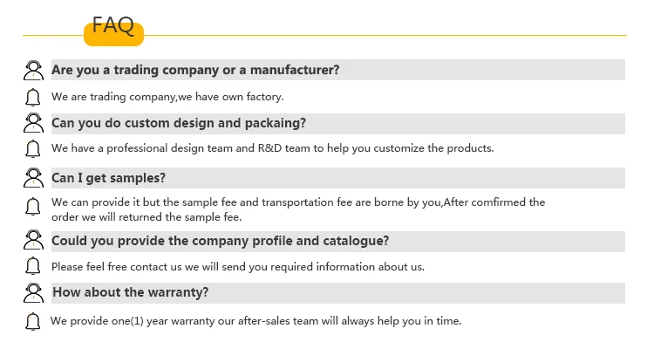The image size is (654, 349).
Task: Click the person icon beside the samples question
Action: point(33,178)
